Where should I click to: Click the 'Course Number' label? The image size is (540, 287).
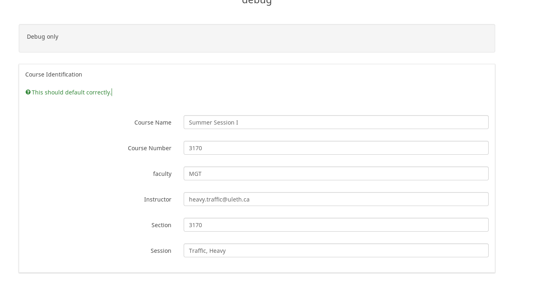tap(149, 148)
